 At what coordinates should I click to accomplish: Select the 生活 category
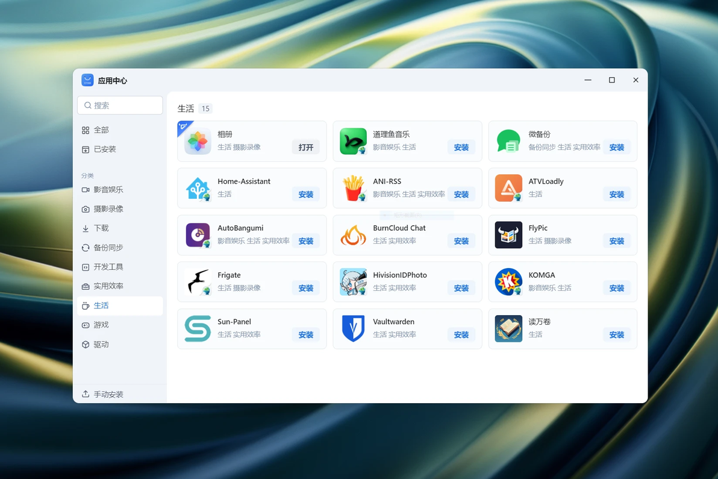(120, 305)
